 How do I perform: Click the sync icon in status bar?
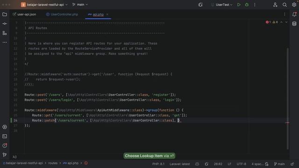point(206,164)
